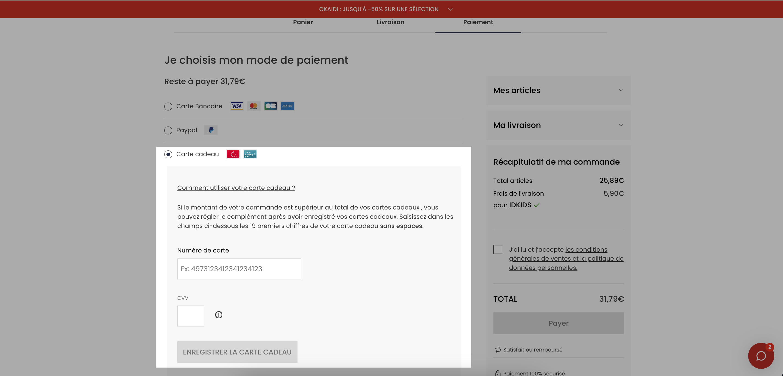Image resolution: width=783 pixels, height=376 pixels.
Task: Click the American Express logo
Action: pyautogui.click(x=287, y=106)
